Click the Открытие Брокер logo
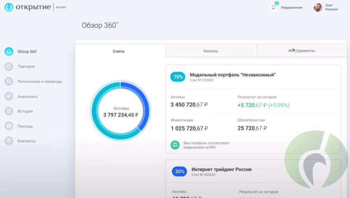Screen dimensions: 350x198 pyautogui.click(x=35, y=7)
